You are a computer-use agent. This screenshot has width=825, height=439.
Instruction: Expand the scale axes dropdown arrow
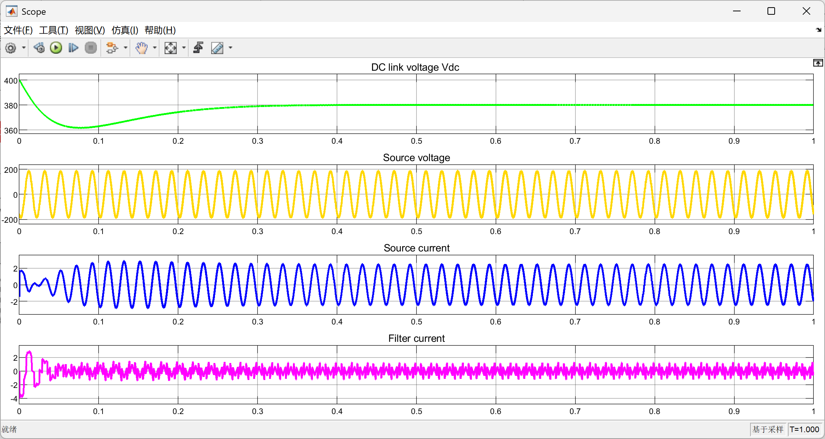pos(184,48)
